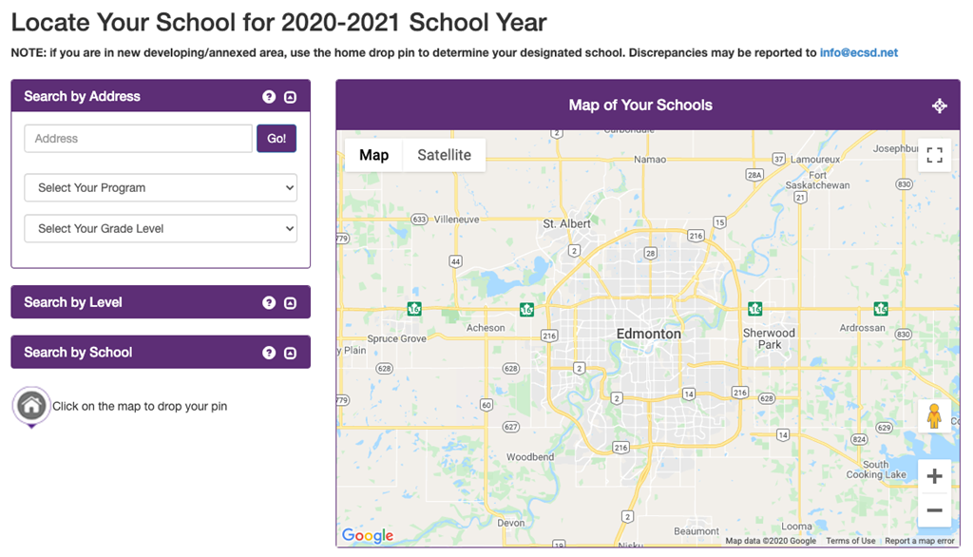The height and width of the screenshot is (557, 973).
Task: Switch map to Satellite view
Action: tap(444, 155)
